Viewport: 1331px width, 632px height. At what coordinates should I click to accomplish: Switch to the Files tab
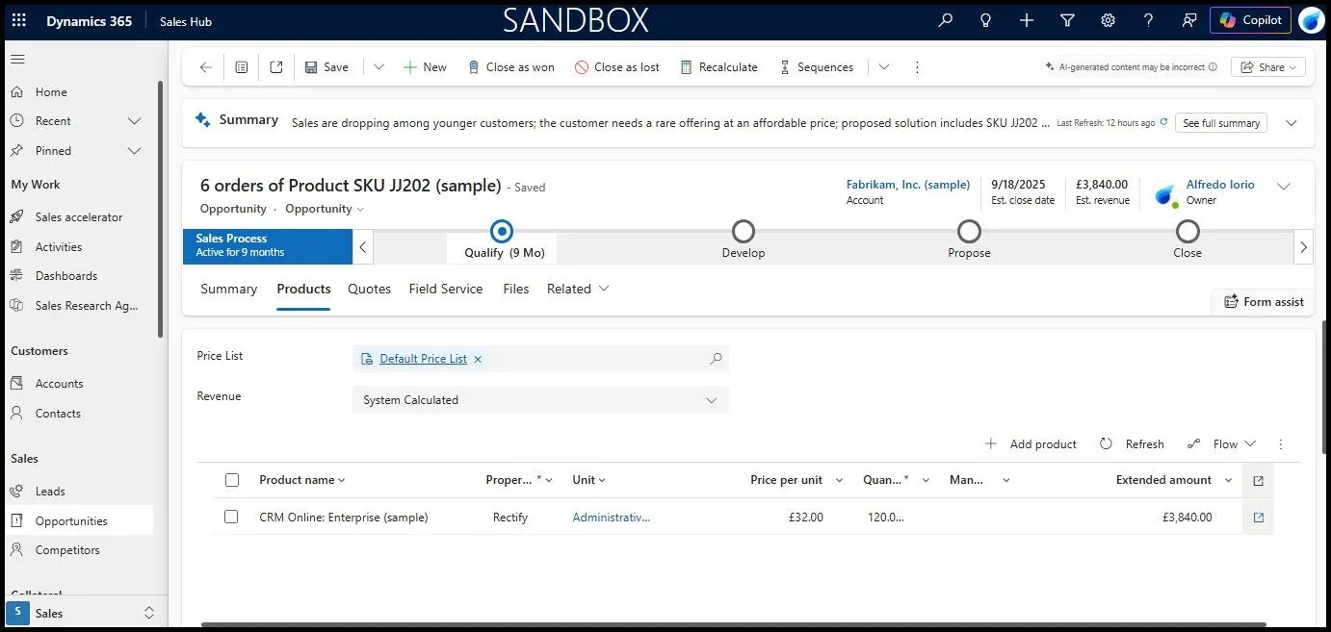516,289
